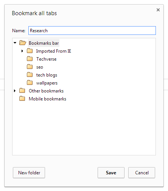Screen dimensions: 168x191
Task: Select the Techverse folder label
Action: click(x=46, y=59)
